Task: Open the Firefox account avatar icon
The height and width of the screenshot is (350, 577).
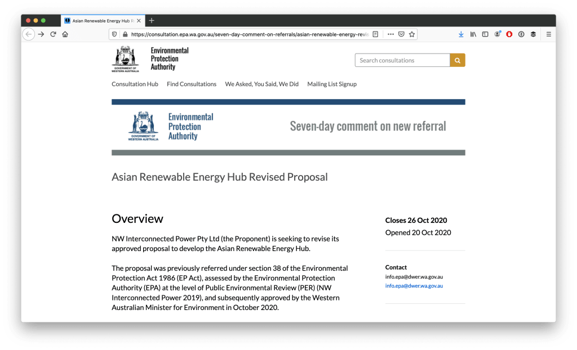Action: pos(498,34)
